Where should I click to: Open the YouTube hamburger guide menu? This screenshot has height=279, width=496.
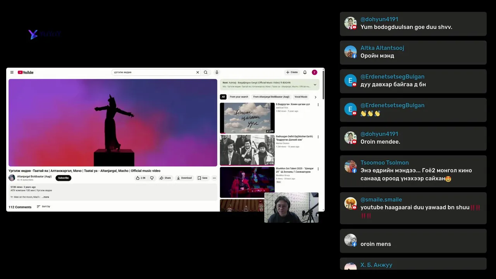pos(12,72)
